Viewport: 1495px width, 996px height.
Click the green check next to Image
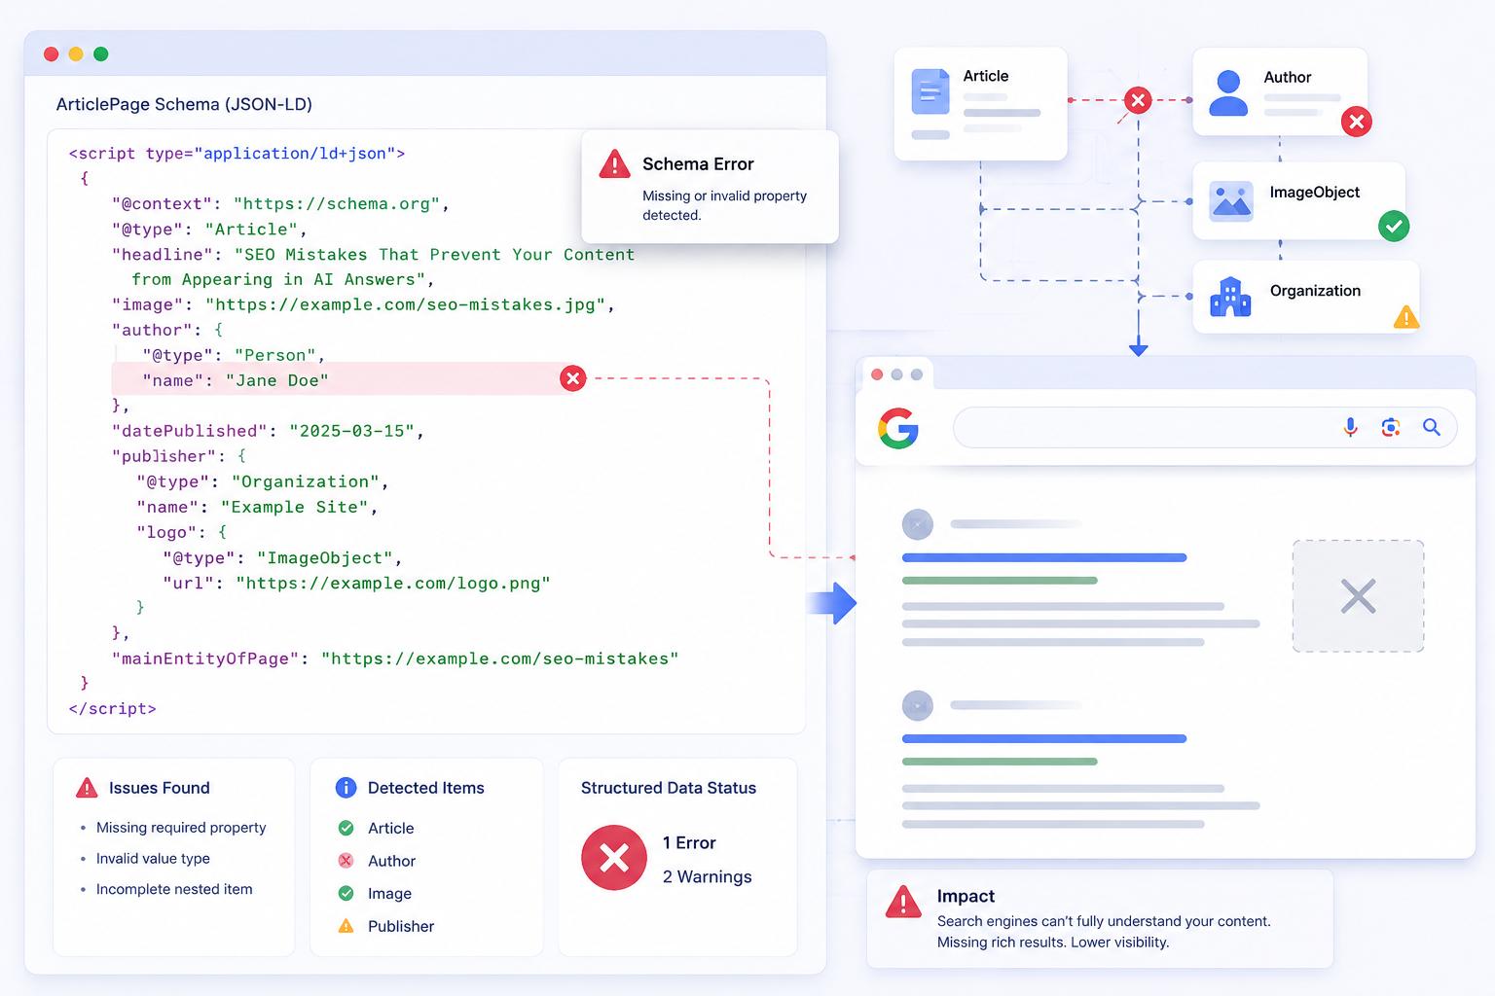coord(346,893)
